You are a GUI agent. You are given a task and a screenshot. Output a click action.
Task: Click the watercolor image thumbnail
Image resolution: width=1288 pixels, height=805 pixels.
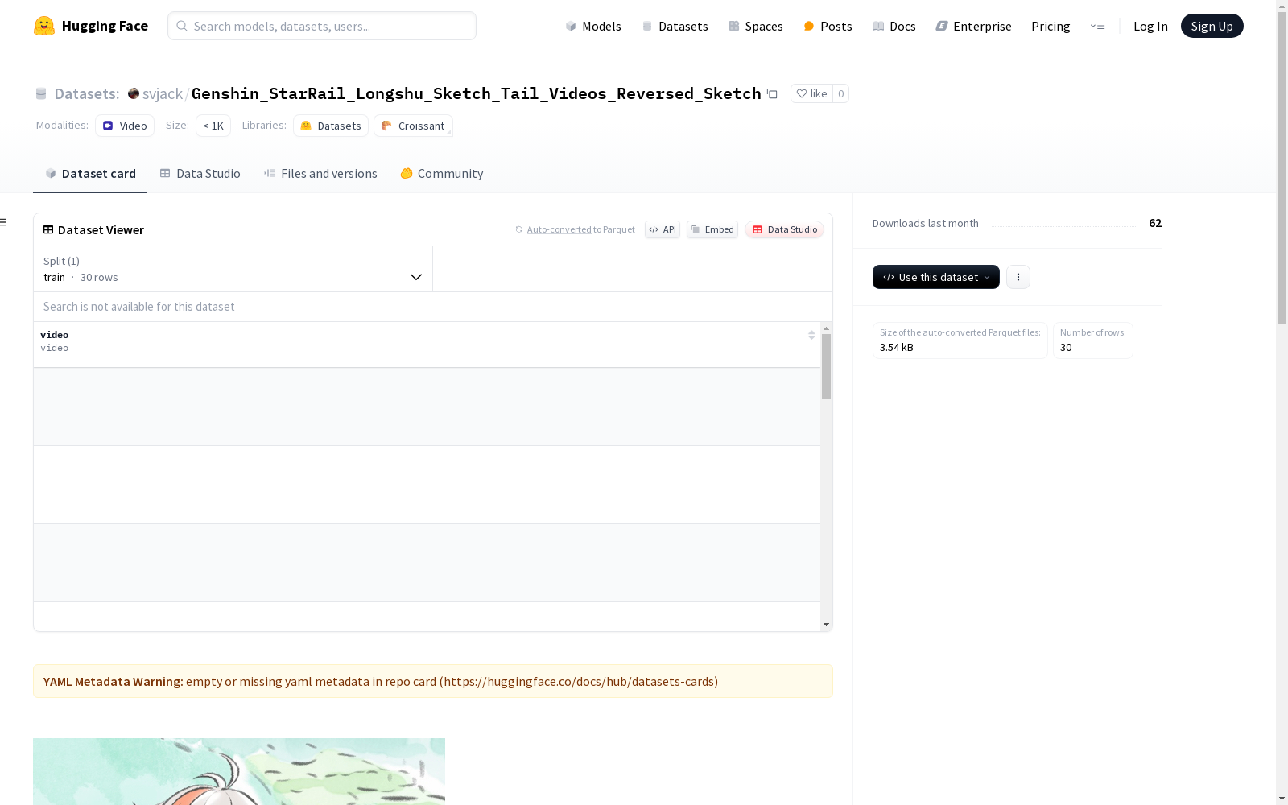(239, 771)
